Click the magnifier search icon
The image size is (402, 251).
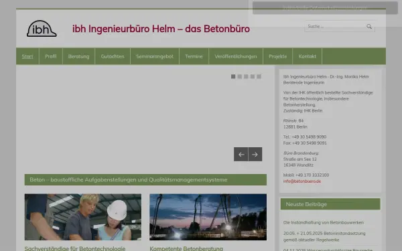point(369,26)
